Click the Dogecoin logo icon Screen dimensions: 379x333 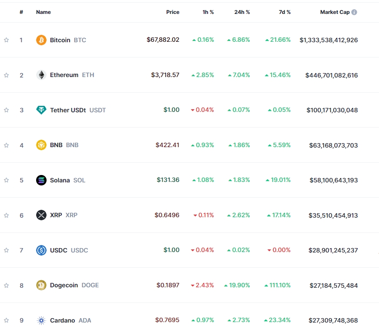[x=40, y=285]
